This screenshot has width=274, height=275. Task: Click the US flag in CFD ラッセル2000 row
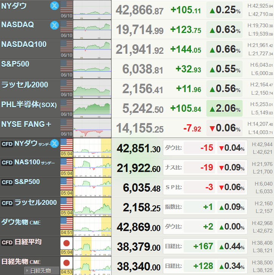click(x=67, y=204)
